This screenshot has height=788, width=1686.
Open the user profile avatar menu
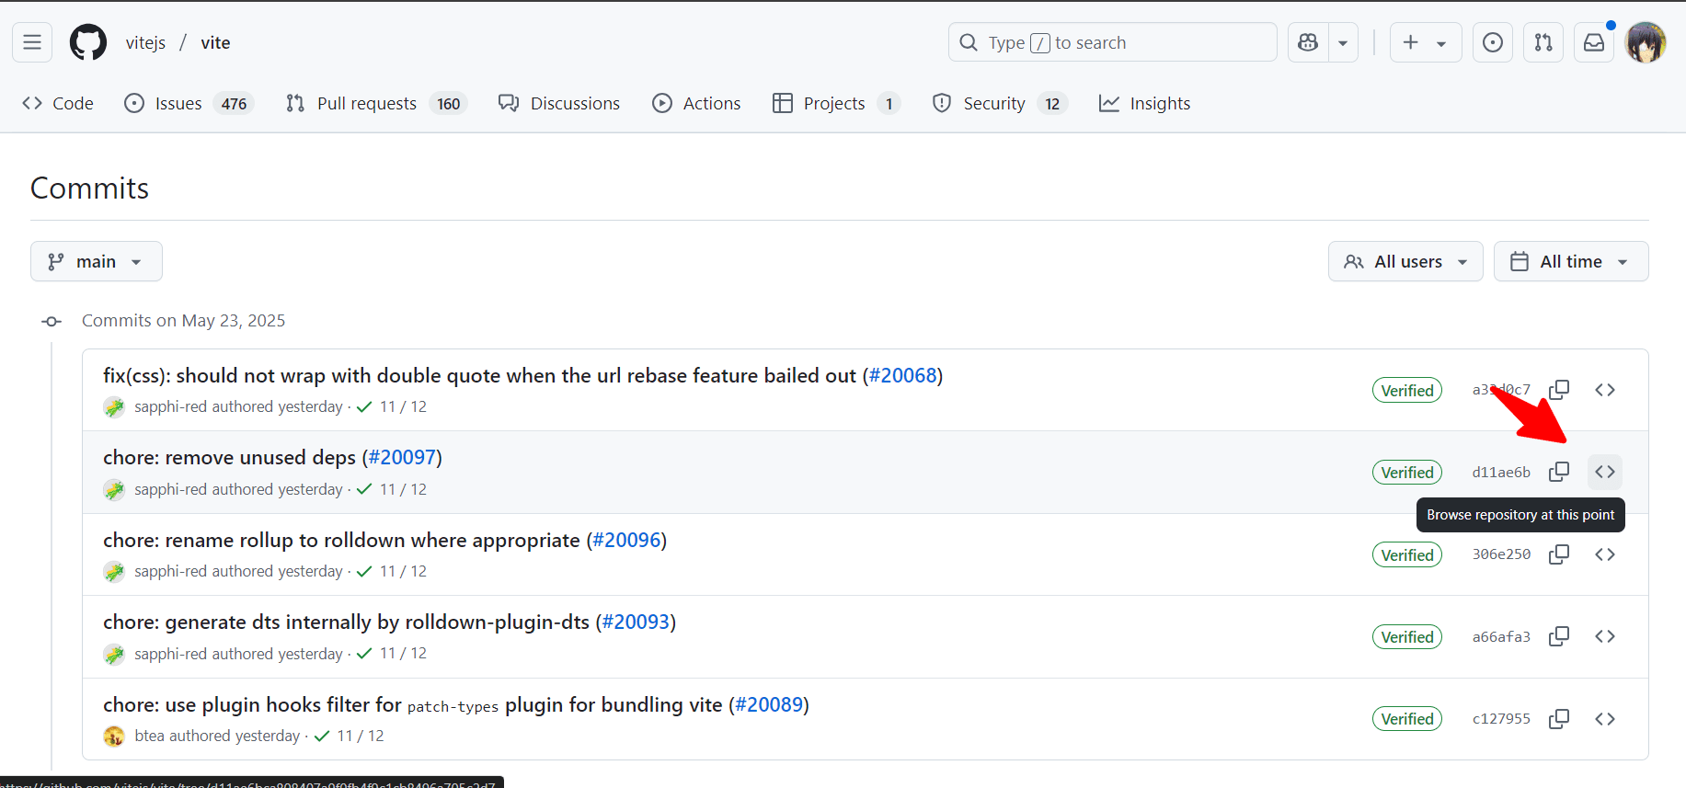tap(1646, 42)
